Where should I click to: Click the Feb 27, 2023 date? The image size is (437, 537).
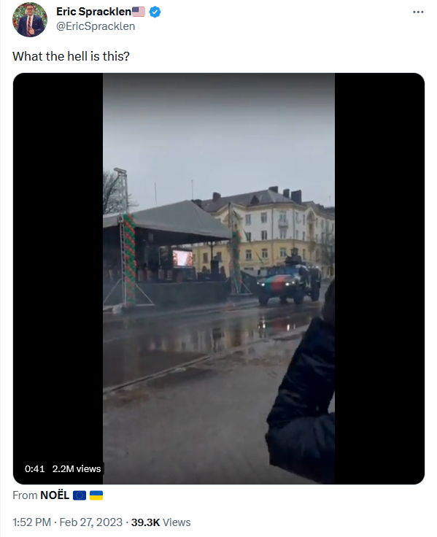90,522
